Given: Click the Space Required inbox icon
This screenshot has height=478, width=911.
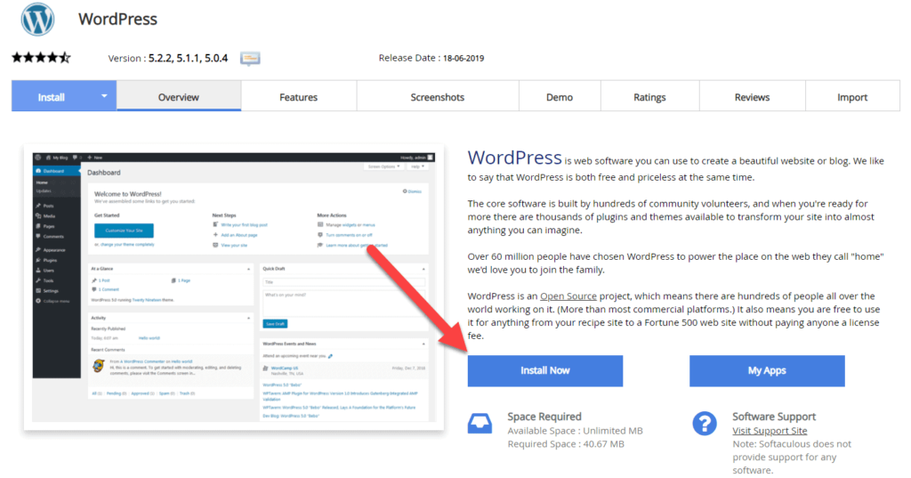Looking at the screenshot, I should tap(480, 424).
